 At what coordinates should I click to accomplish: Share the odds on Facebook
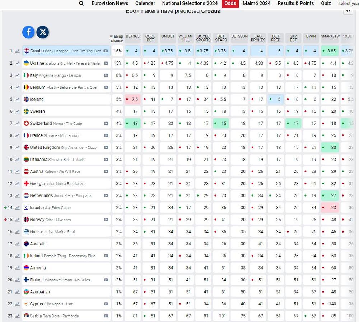click(29, 32)
